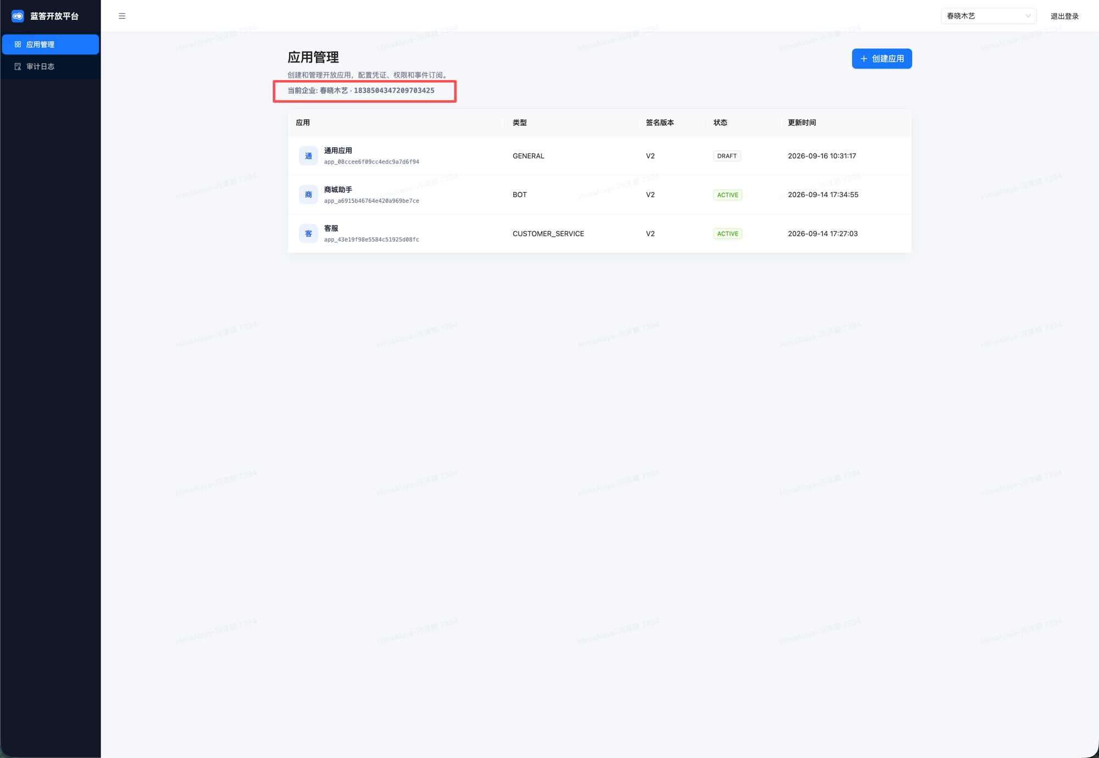Image resolution: width=1099 pixels, height=758 pixels.
Task: Click the DRAFT status tag
Action: [x=726, y=156]
